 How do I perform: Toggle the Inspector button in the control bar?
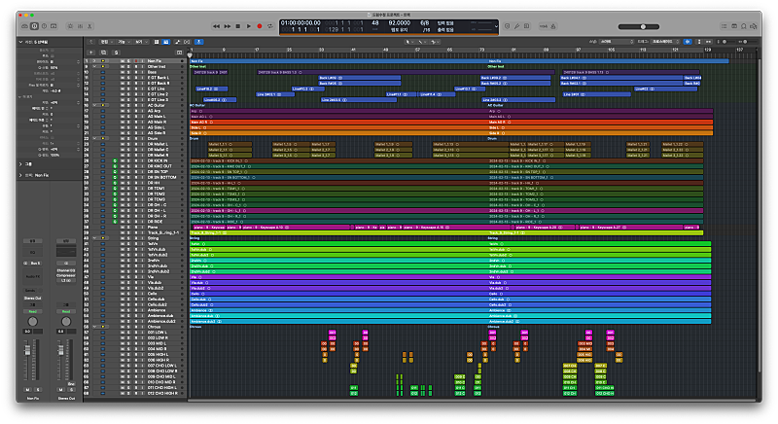pyautogui.click(x=34, y=26)
